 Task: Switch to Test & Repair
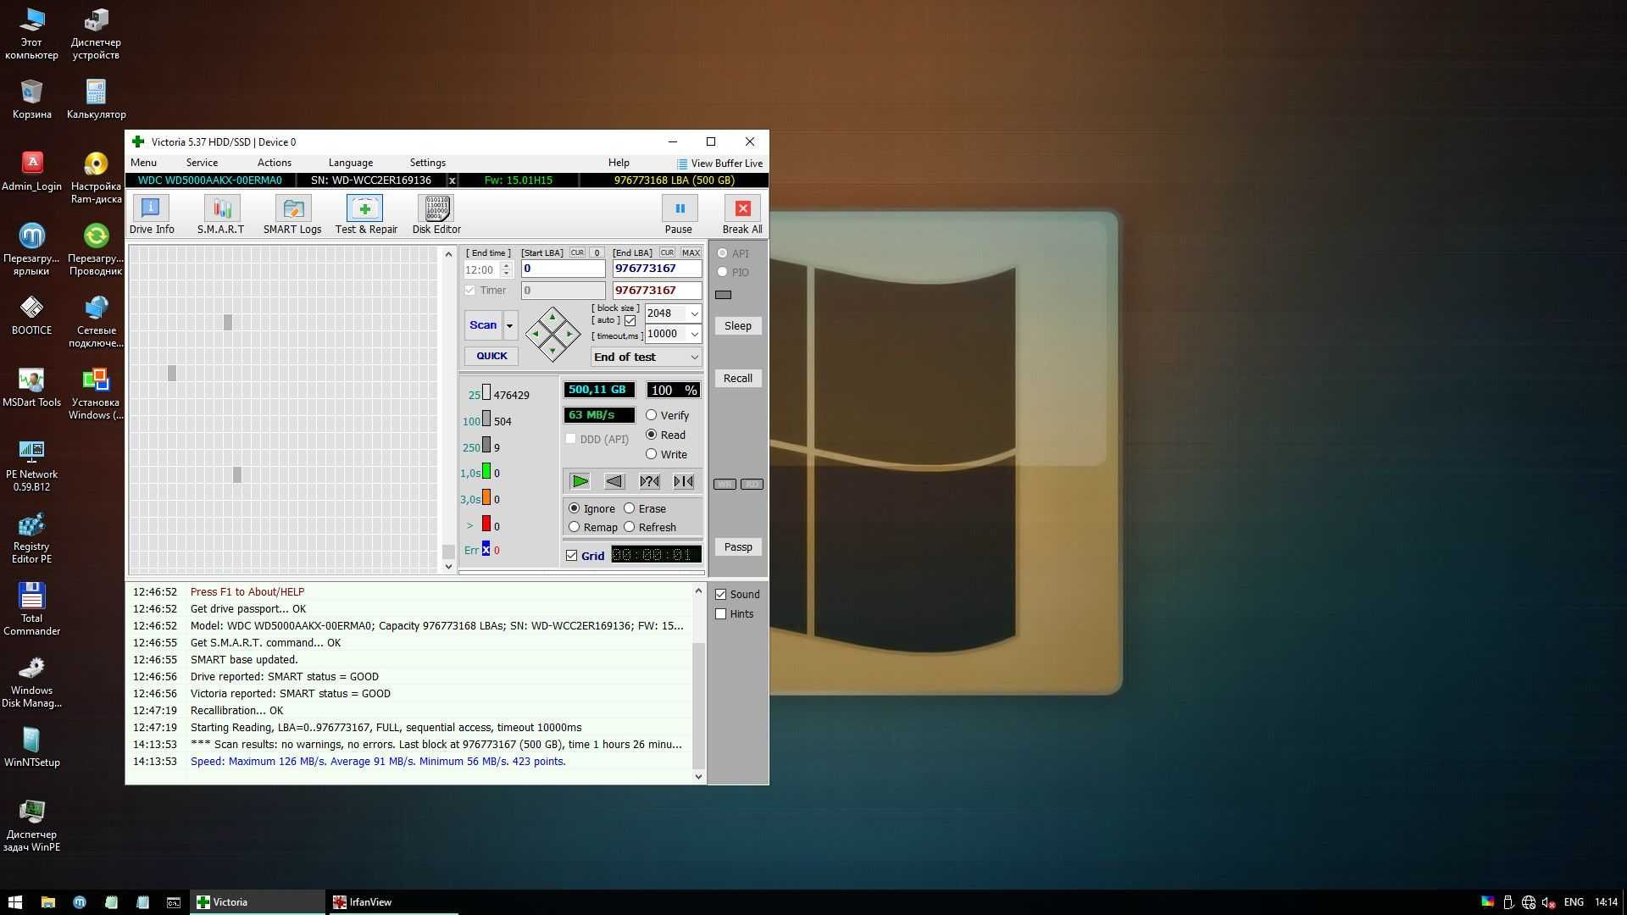[366, 214]
